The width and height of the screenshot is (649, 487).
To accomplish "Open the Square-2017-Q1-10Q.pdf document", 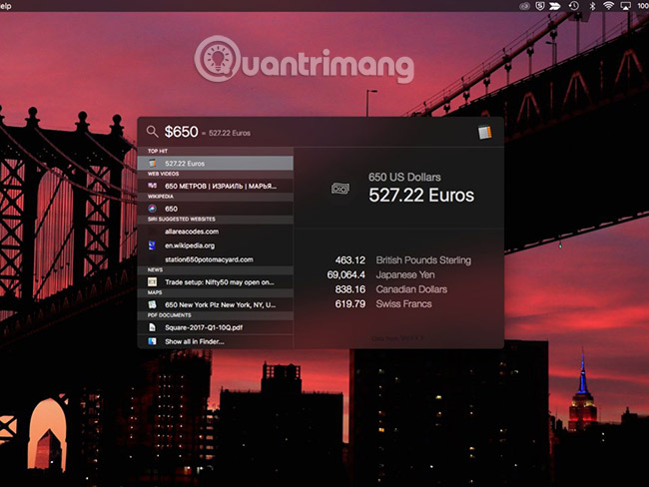I will tap(216, 327).
